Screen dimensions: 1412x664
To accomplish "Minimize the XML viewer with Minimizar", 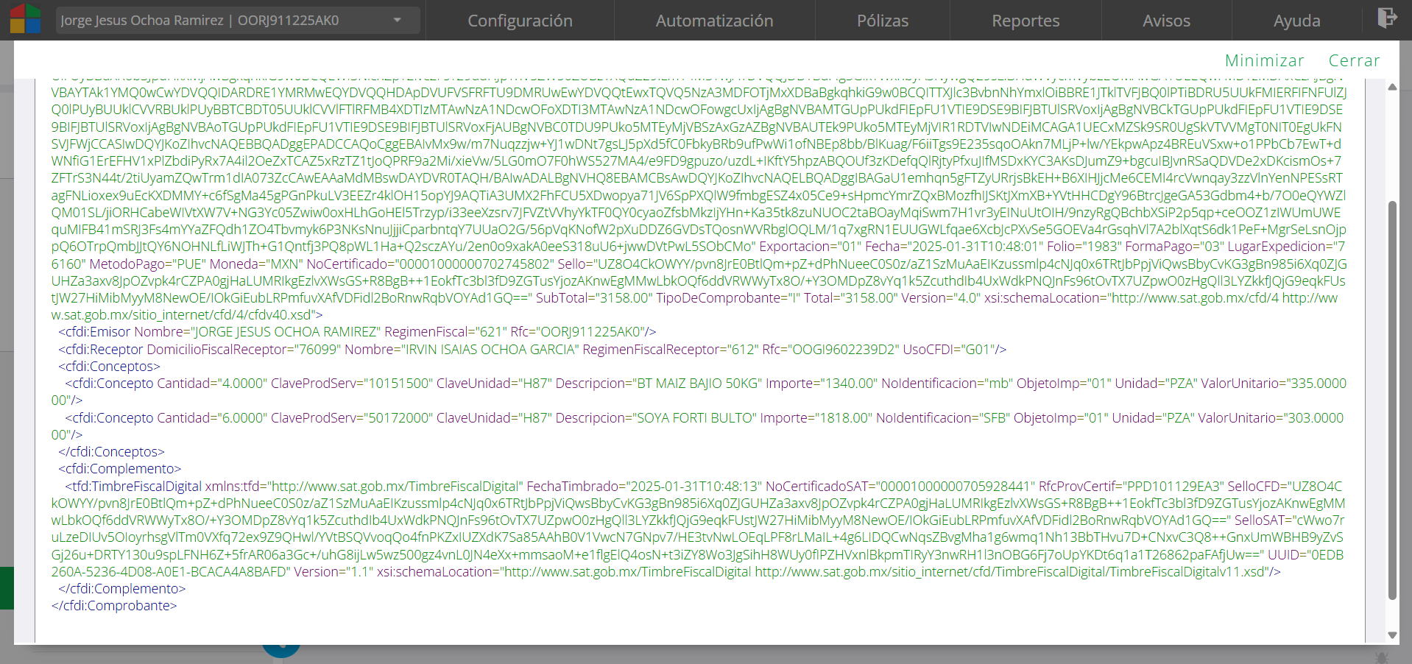I will (1264, 60).
